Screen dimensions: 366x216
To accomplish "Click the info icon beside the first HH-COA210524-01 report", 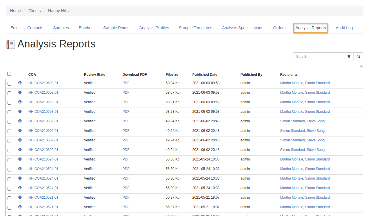I will click(x=20, y=159).
